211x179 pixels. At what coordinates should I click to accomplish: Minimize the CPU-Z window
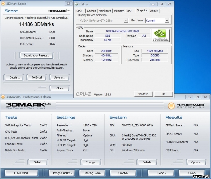[x=153, y=4]
